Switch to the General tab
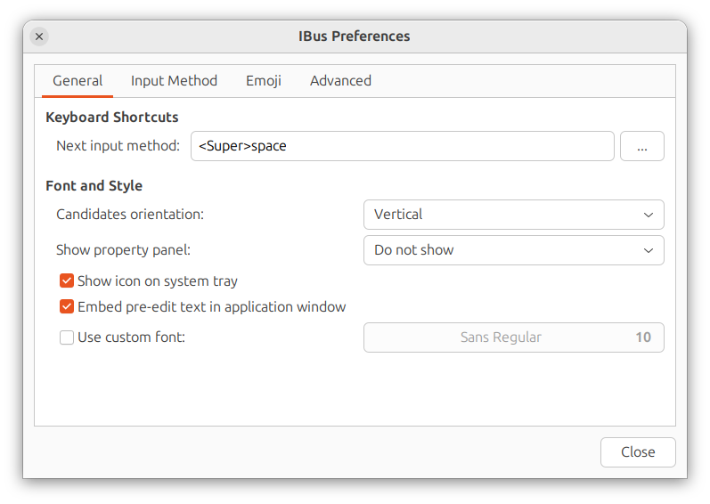 [x=78, y=80]
